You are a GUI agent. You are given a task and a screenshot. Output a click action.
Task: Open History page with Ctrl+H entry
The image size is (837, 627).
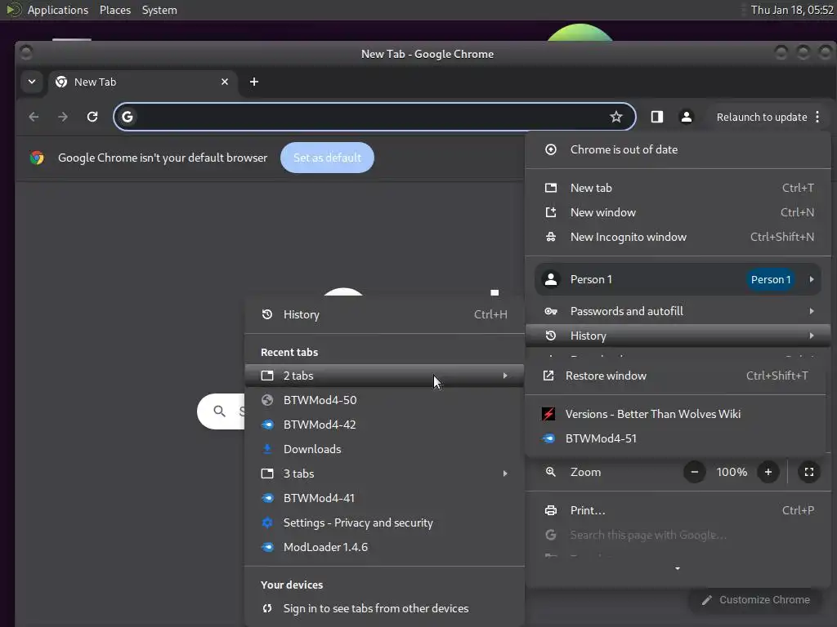pyautogui.click(x=384, y=314)
